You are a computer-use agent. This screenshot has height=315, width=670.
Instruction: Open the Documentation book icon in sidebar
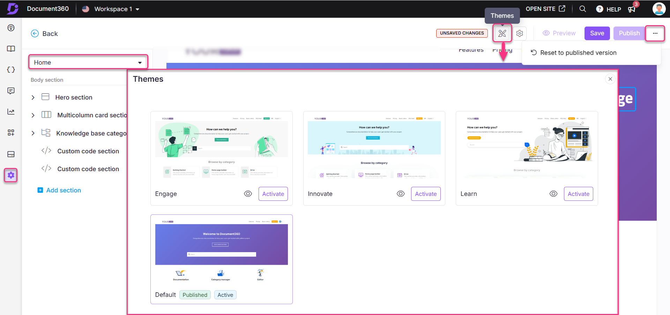point(11,49)
